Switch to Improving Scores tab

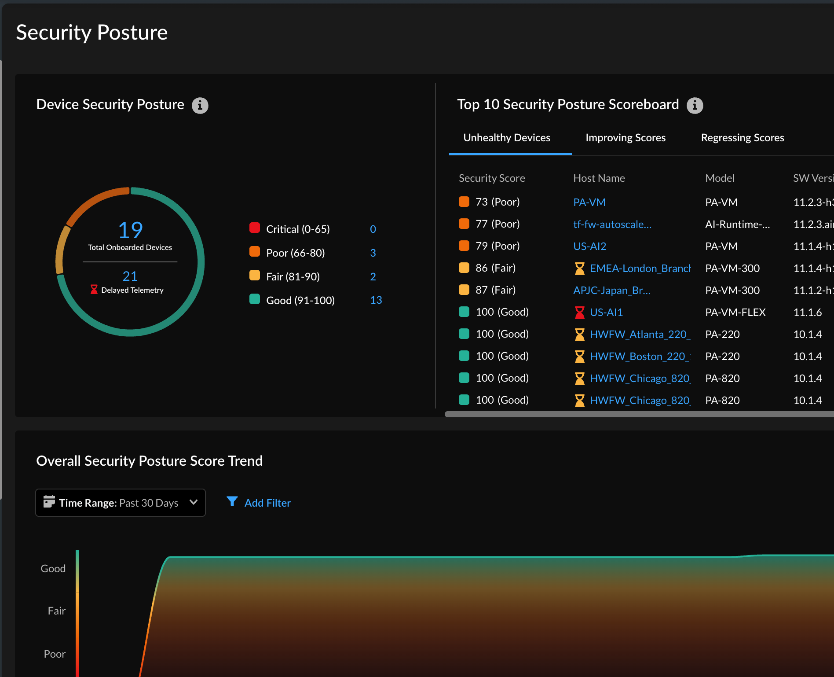(x=625, y=138)
